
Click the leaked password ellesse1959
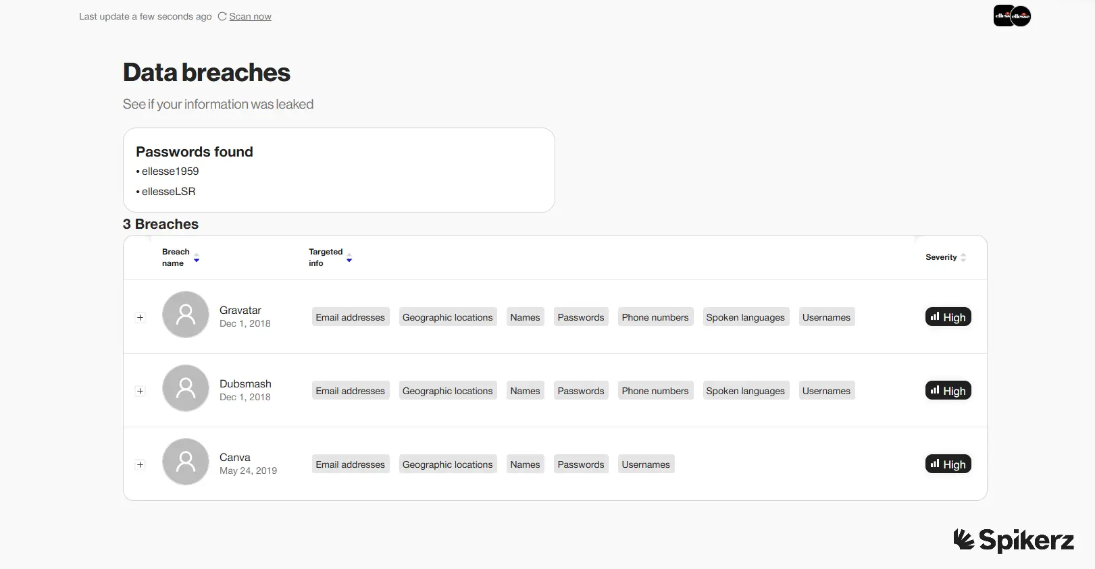(170, 171)
